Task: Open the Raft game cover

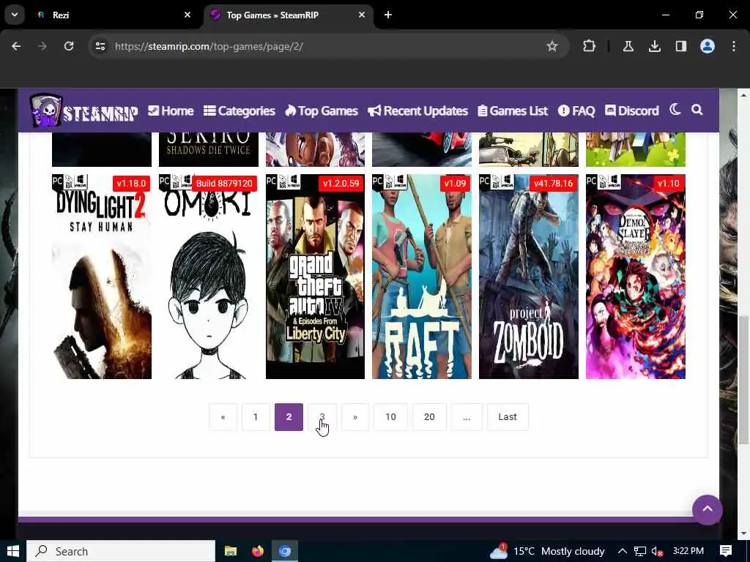Action: pyautogui.click(x=422, y=277)
